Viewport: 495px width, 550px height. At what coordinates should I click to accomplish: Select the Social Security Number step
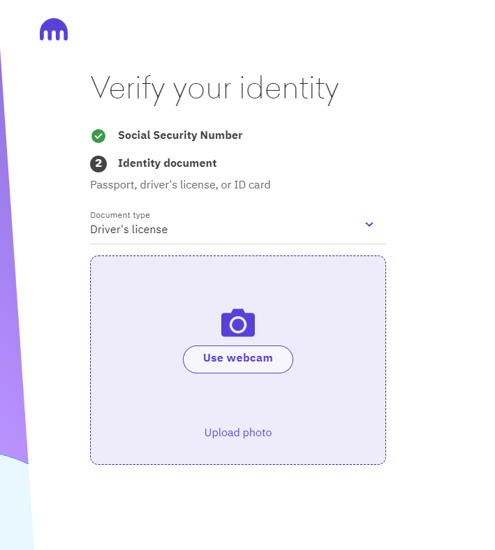click(x=180, y=135)
